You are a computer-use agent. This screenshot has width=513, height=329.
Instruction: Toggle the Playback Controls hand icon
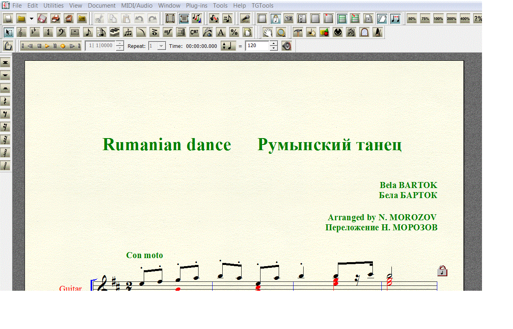tap(8, 46)
